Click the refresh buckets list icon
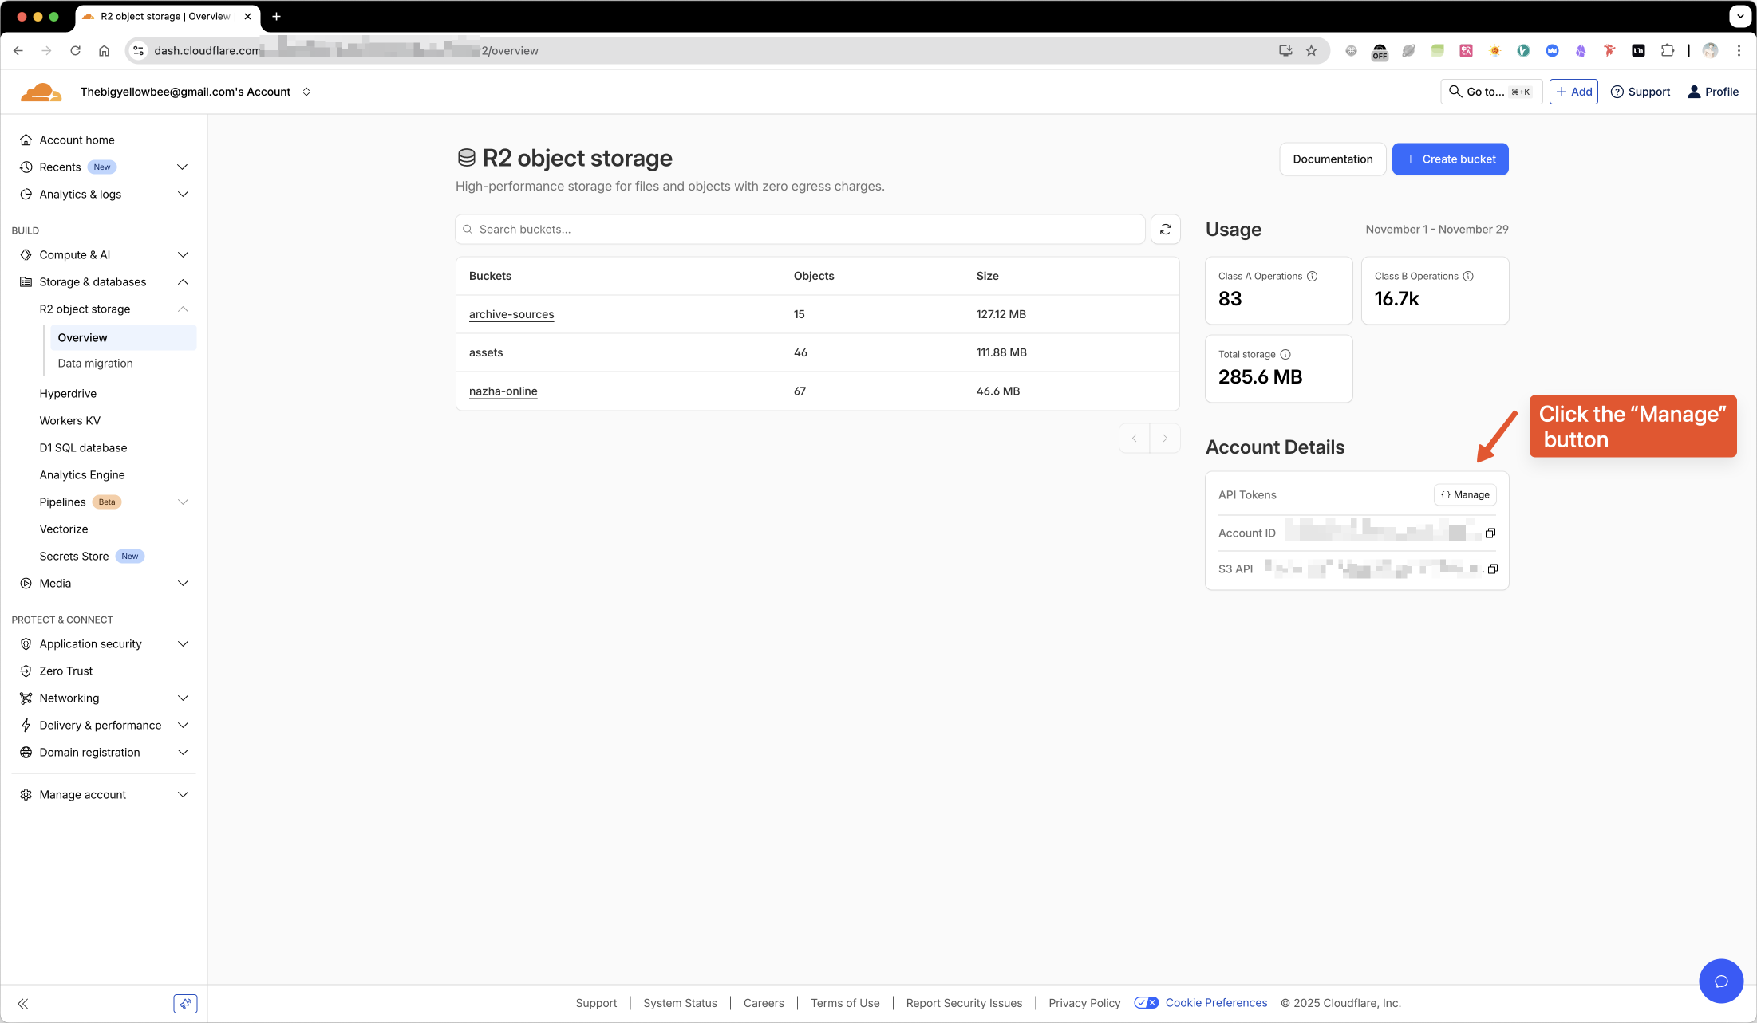The width and height of the screenshot is (1757, 1023). click(1165, 230)
